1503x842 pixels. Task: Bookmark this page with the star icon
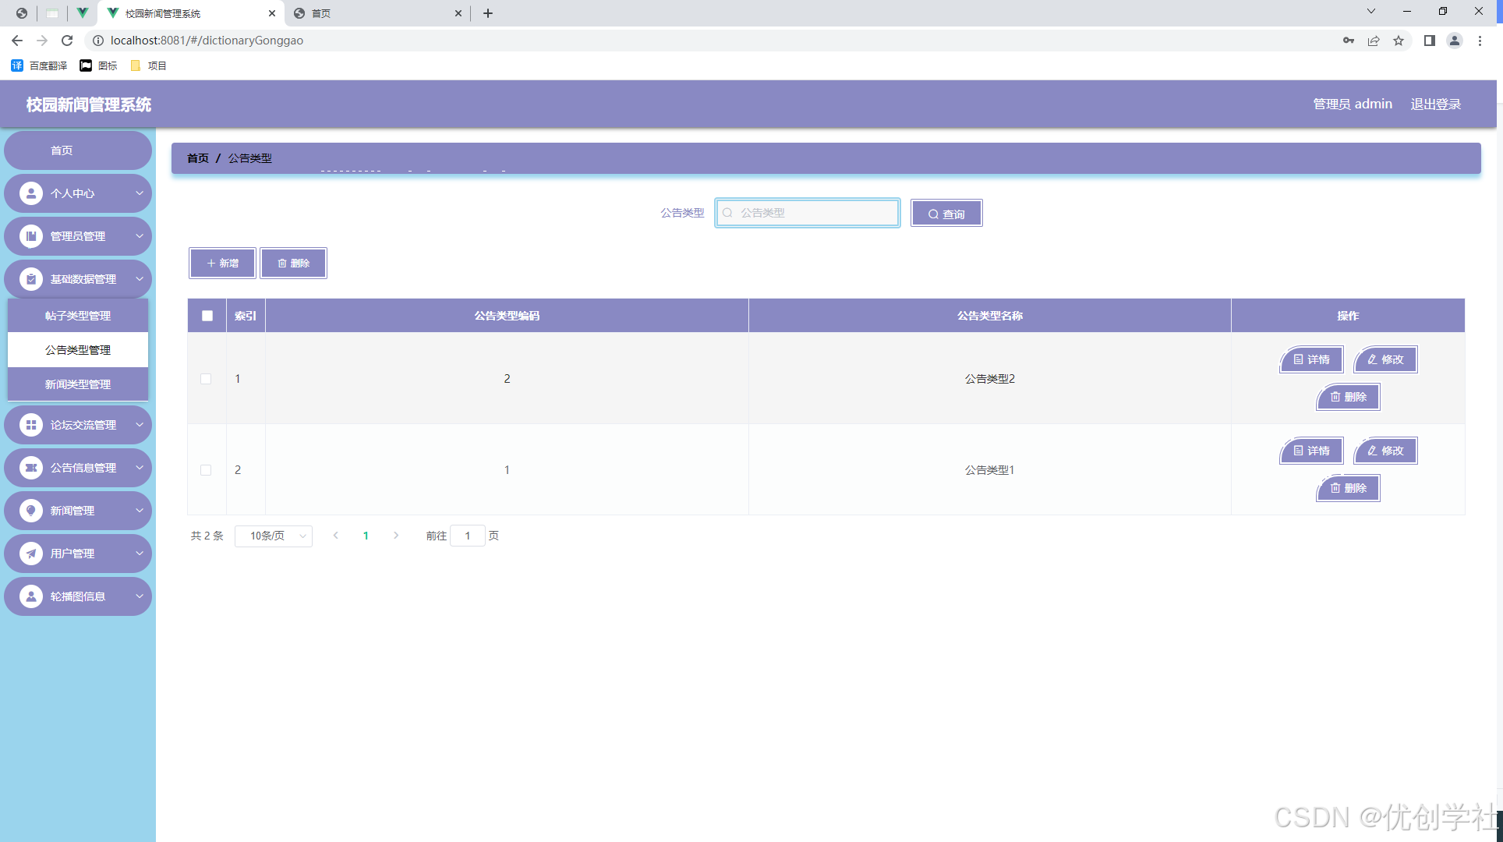(x=1399, y=41)
